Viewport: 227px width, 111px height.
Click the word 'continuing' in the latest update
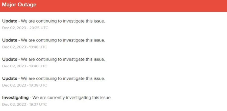[47, 21]
